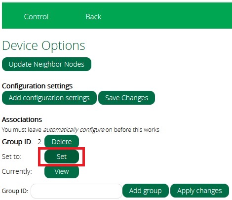Image resolution: width=232 pixels, height=200 pixels.
Task: Delete association Group ID 2
Action: pyautogui.click(x=62, y=142)
